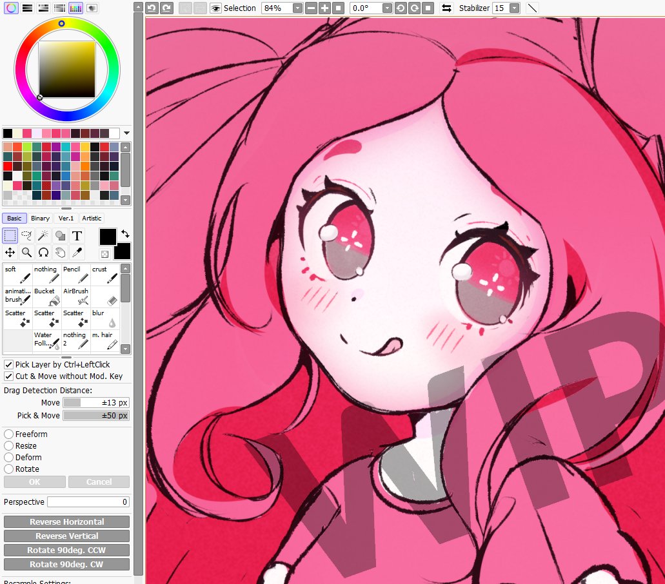
Task: Click the straight line drawing mode icon
Action: [x=532, y=8]
